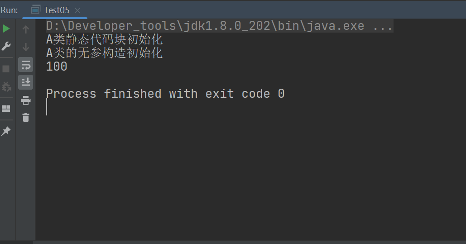This screenshot has width=466, height=244.
Task: Toggle Scroll to End of output
Action: pyautogui.click(x=26, y=82)
